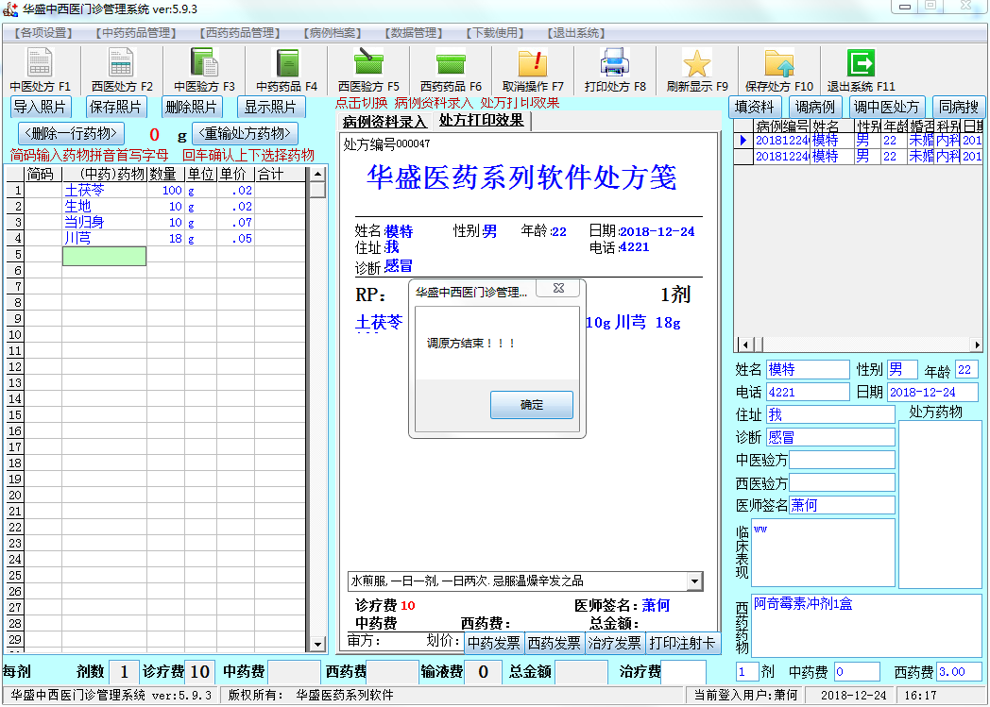
Task: Select first patient record row marker
Action: tap(743, 140)
